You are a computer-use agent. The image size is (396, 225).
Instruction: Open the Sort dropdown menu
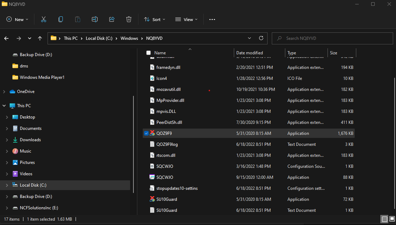(155, 19)
